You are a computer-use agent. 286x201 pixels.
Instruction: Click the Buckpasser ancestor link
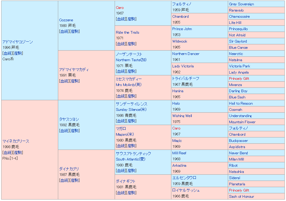point(238,141)
